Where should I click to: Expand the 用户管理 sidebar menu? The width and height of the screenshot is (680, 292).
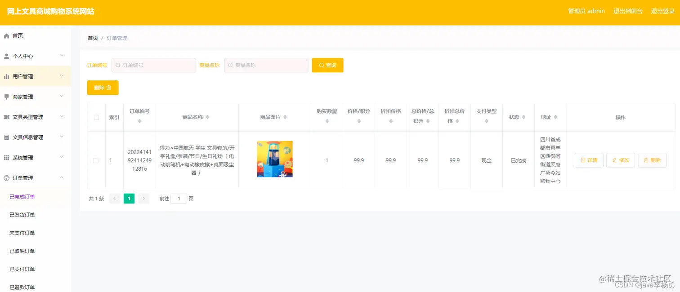click(x=62, y=76)
